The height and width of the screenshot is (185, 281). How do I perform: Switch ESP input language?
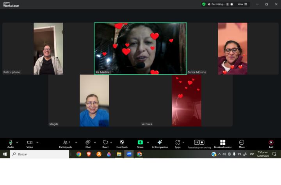click(252, 154)
